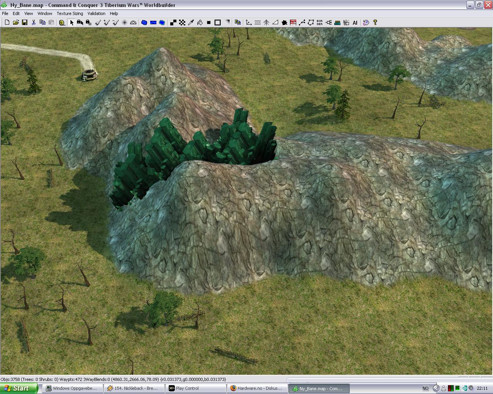
Task: Create a new map with the New icon
Action: tap(7, 22)
